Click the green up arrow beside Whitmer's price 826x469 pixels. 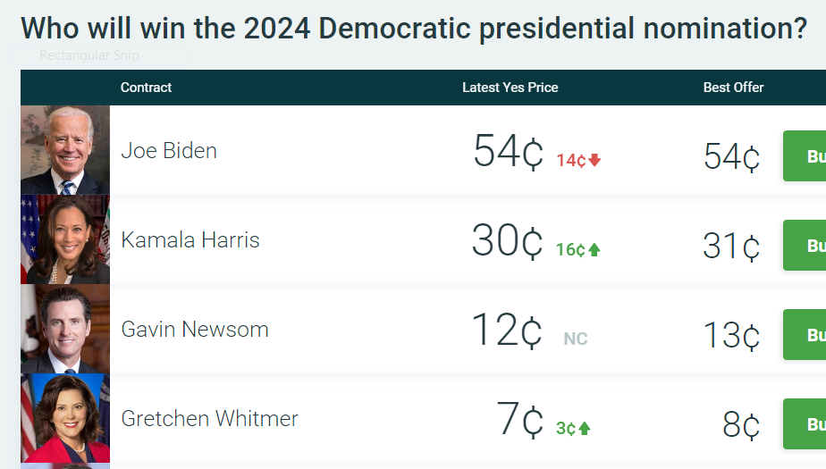click(x=585, y=429)
